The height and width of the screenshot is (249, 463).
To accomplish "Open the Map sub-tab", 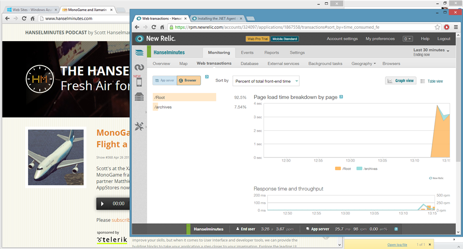I will coord(184,63).
